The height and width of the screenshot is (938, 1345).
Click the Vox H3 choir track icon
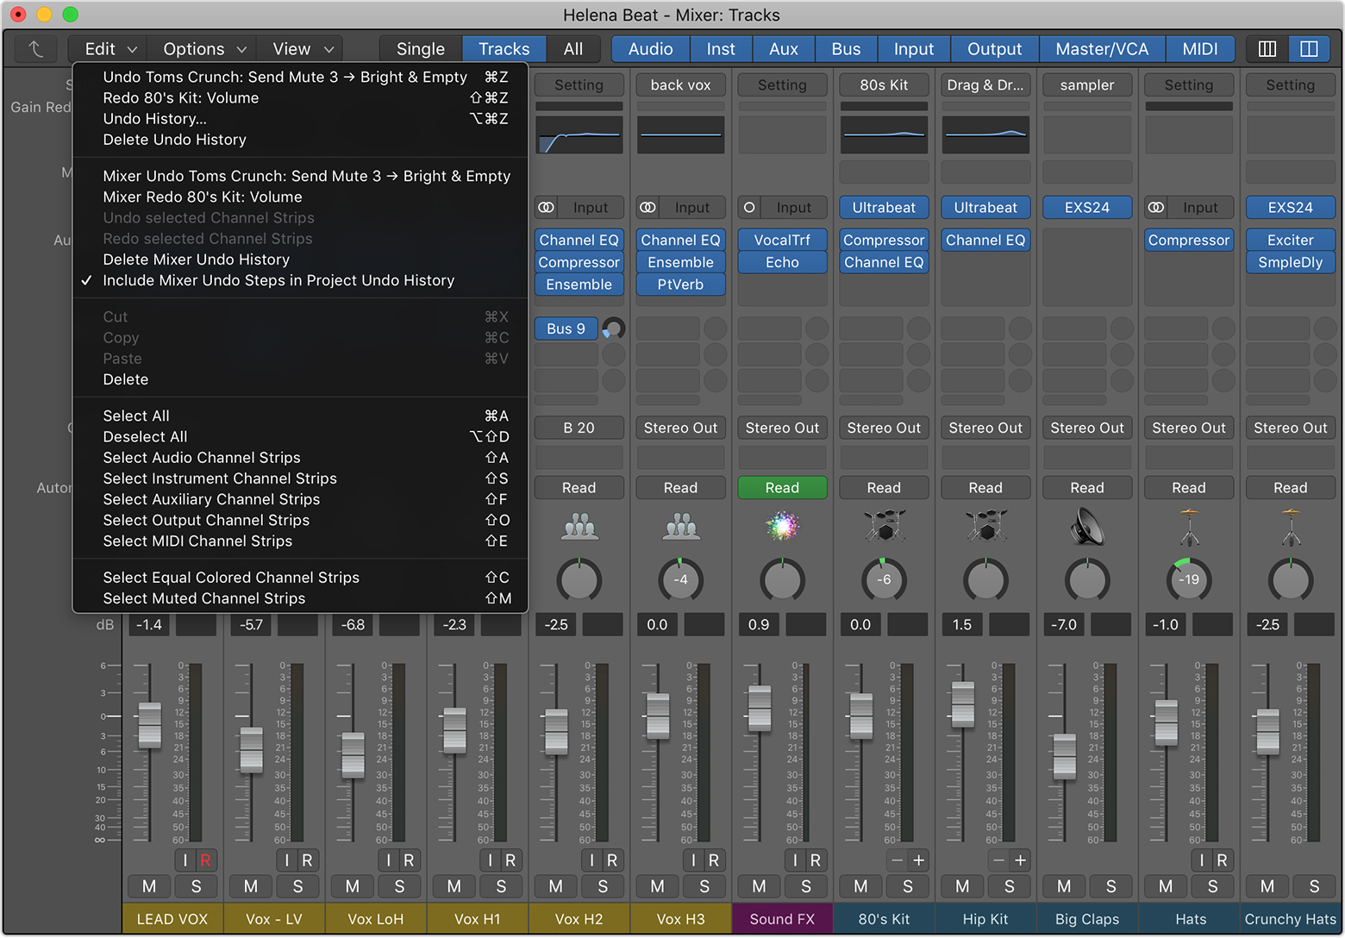(x=681, y=527)
